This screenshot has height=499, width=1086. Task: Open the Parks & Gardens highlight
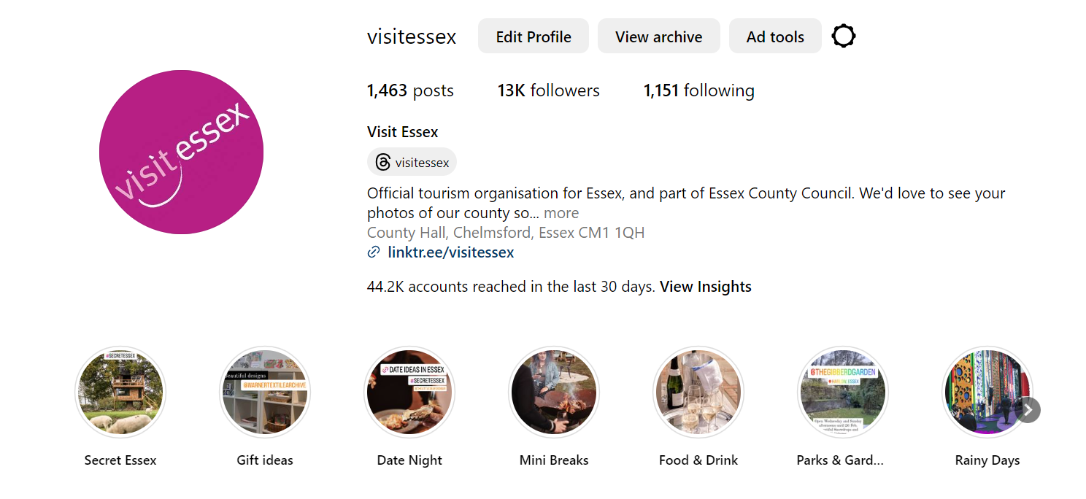click(x=843, y=392)
